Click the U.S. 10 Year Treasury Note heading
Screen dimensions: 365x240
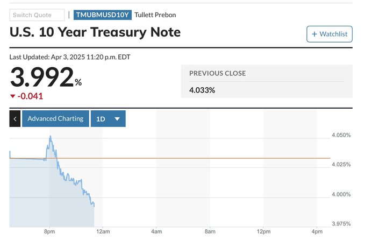point(95,32)
